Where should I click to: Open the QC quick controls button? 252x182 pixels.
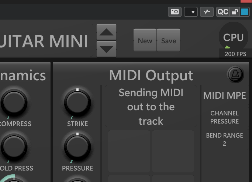pyautogui.click(x=223, y=12)
